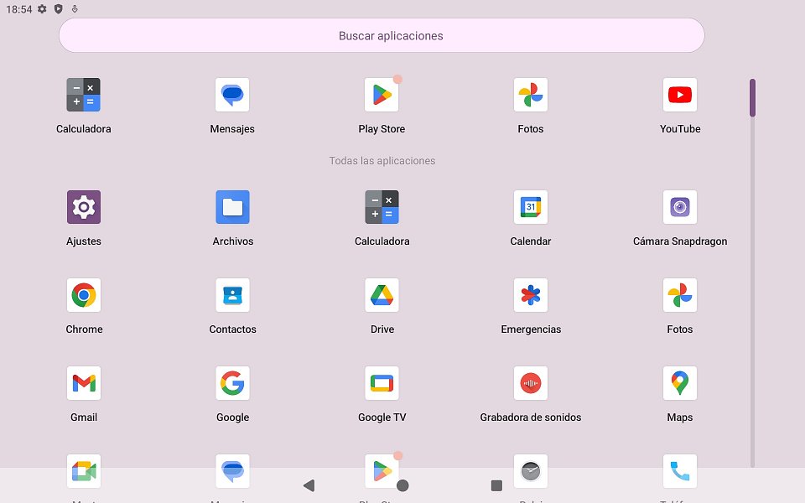Open the Gmail app
The image size is (805, 503).
tap(84, 383)
